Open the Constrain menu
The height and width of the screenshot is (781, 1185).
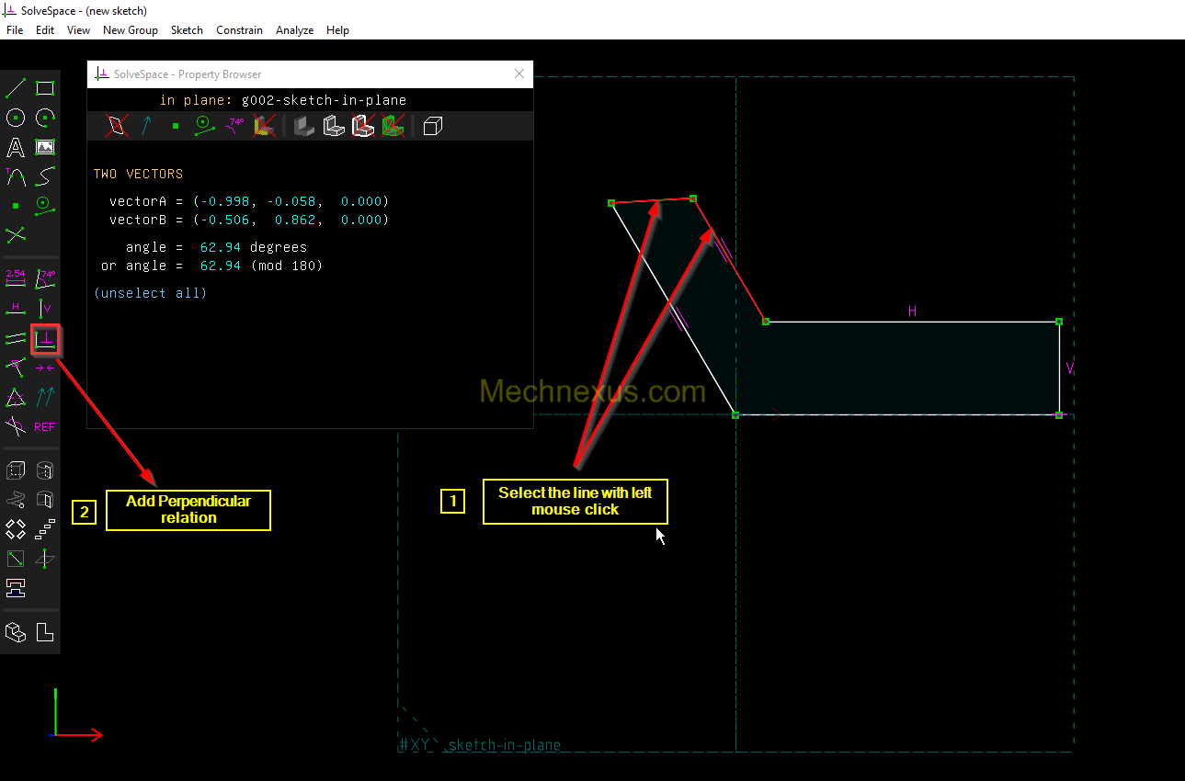(239, 30)
